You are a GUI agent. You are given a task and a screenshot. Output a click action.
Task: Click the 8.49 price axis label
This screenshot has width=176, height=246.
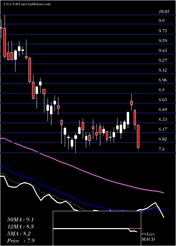163,110
